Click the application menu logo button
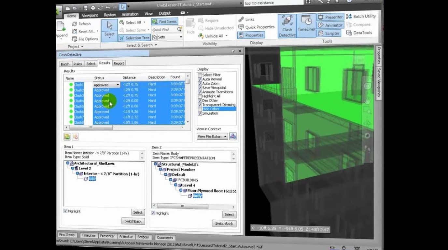Viewport: 448px width, 250px height. pos(59,12)
